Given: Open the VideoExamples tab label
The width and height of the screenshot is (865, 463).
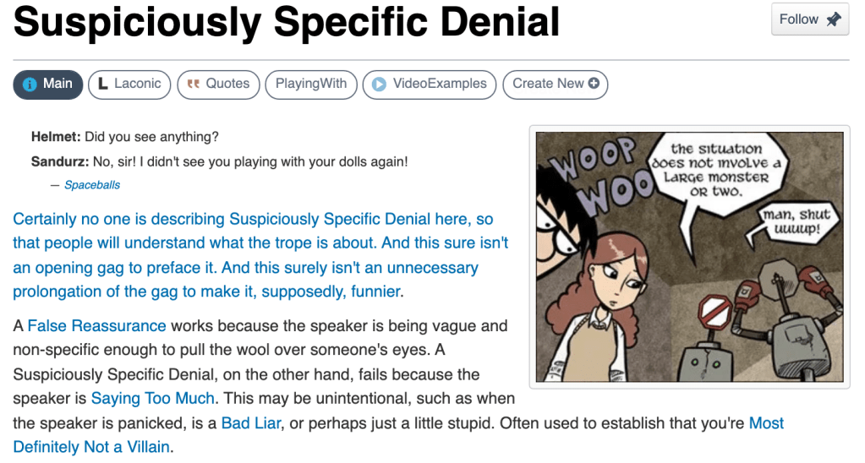Looking at the screenshot, I should tap(440, 84).
